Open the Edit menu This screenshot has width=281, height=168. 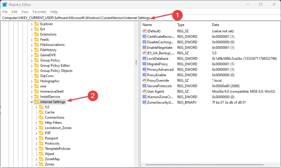coord(14,12)
